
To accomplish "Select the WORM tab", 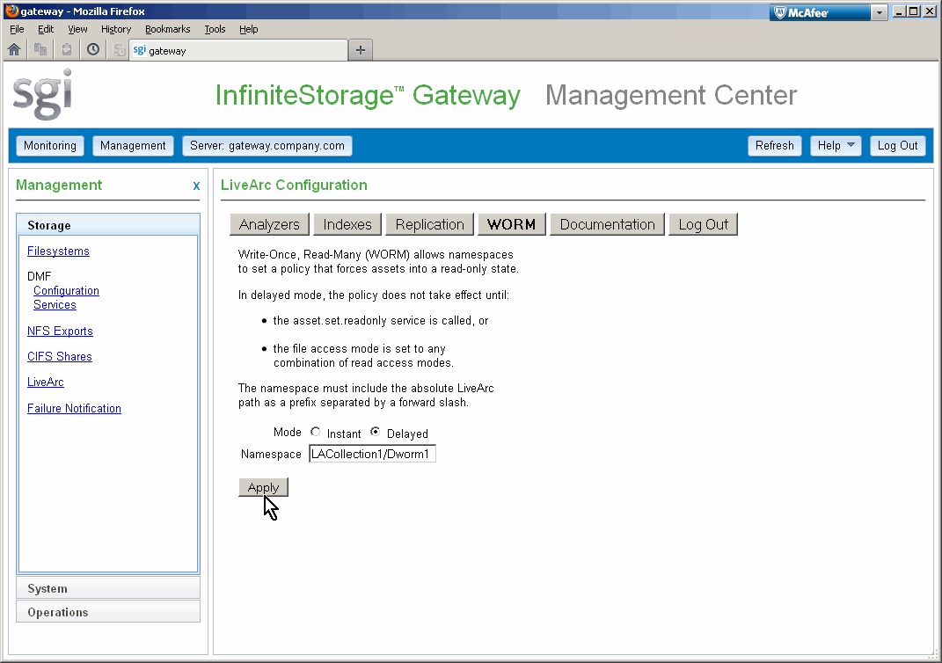I will coord(511,224).
